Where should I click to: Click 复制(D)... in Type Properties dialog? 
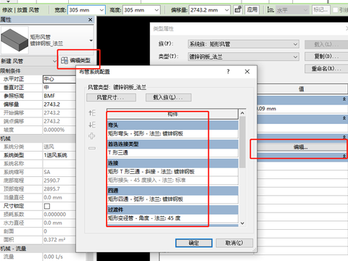pos(326,57)
